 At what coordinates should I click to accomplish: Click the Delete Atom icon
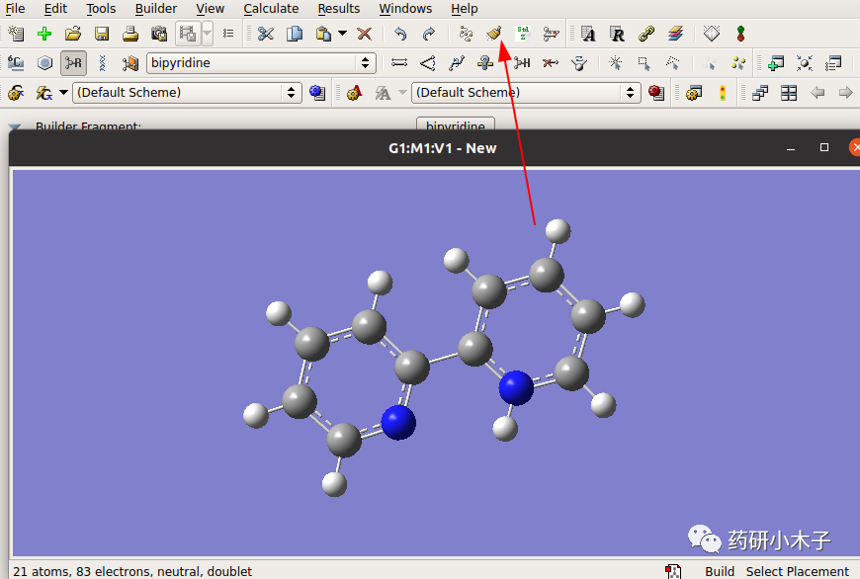click(x=551, y=63)
